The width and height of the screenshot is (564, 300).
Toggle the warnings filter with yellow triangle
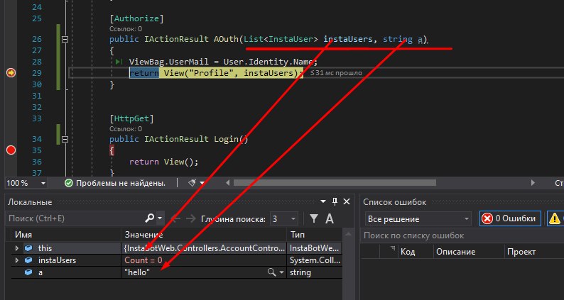pyautogui.click(x=555, y=218)
